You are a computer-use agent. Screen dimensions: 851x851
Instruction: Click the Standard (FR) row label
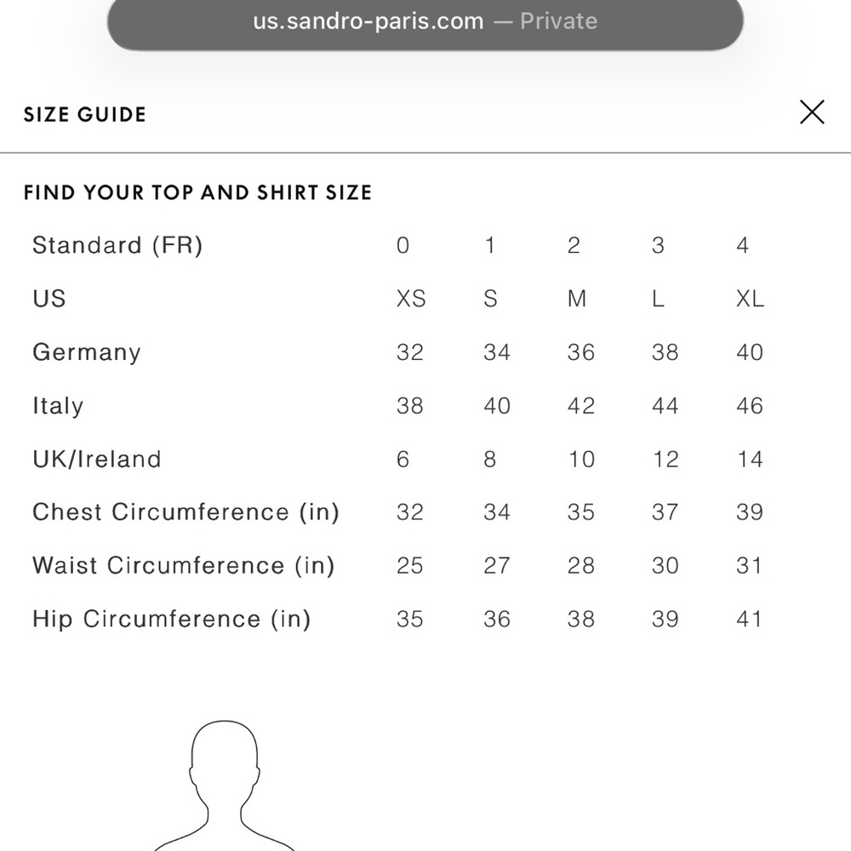pos(117,245)
